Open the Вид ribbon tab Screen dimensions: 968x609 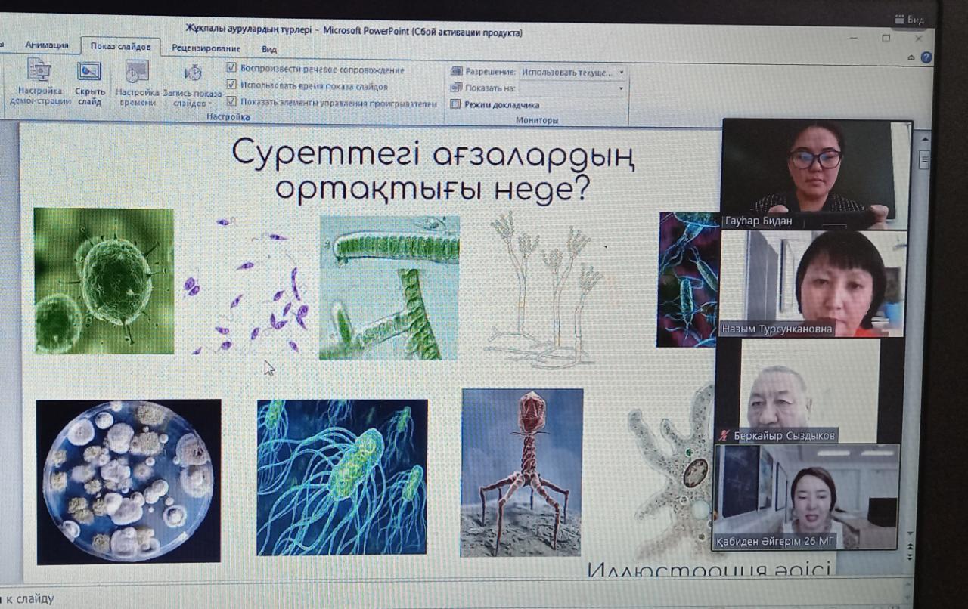(269, 49)
